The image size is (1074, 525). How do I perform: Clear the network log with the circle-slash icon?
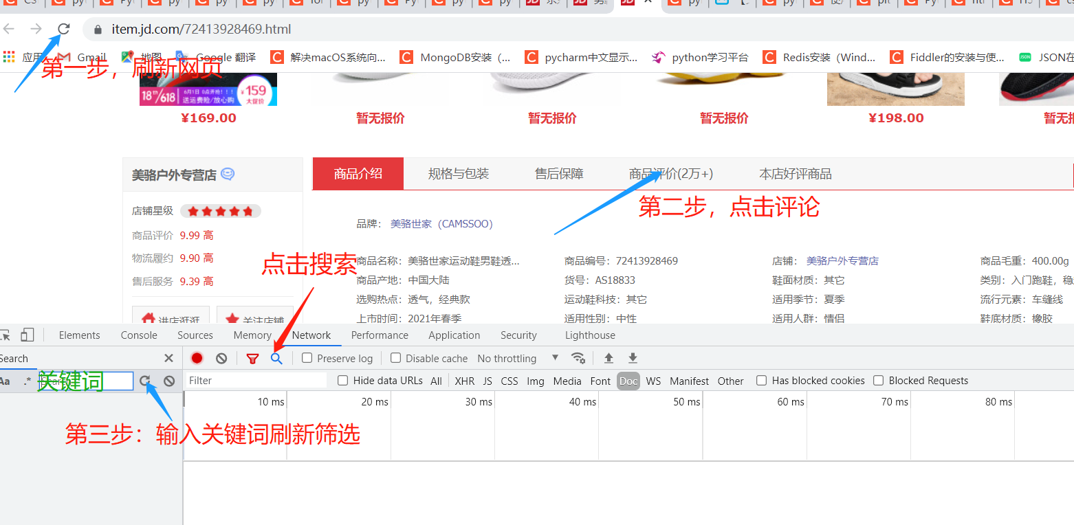(221, 358)
